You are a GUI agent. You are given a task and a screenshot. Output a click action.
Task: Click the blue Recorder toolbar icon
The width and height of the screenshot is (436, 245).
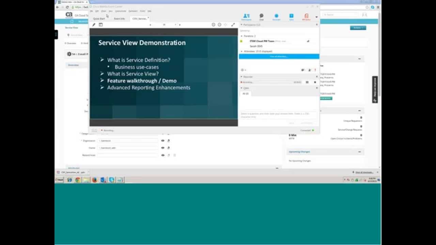[276, 16]
